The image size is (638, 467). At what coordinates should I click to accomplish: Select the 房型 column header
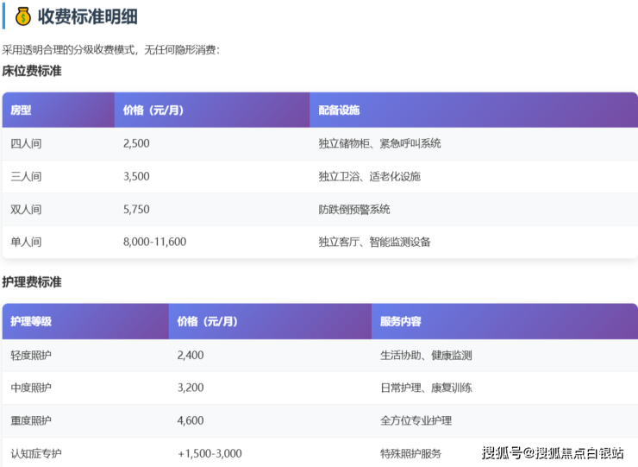click(22, 110)
